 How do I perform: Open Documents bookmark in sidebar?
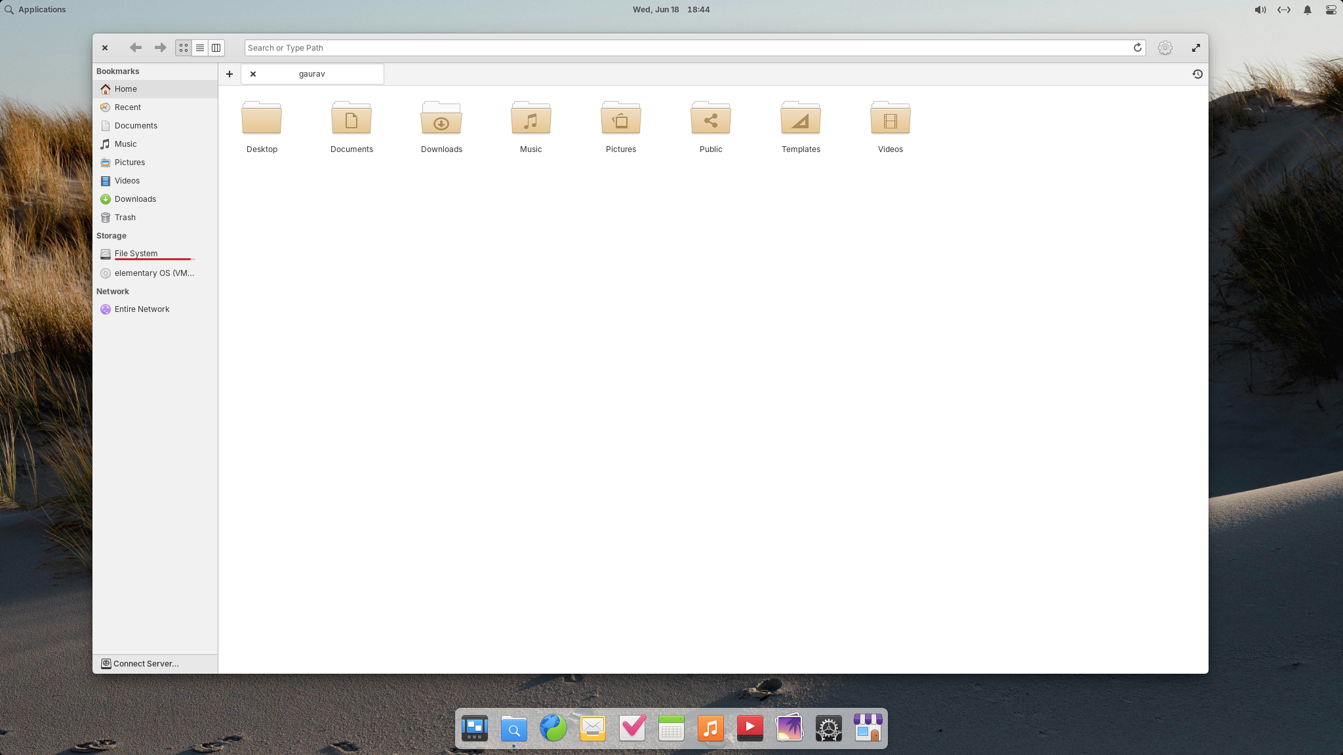155,126
